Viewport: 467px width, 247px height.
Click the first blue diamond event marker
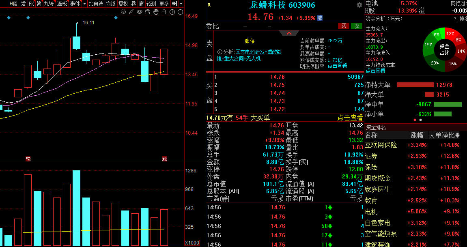pos(9,18)
